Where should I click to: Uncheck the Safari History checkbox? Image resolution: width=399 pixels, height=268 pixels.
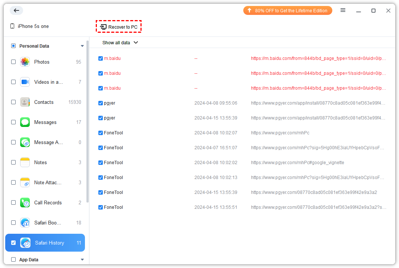tap(13, 243)
